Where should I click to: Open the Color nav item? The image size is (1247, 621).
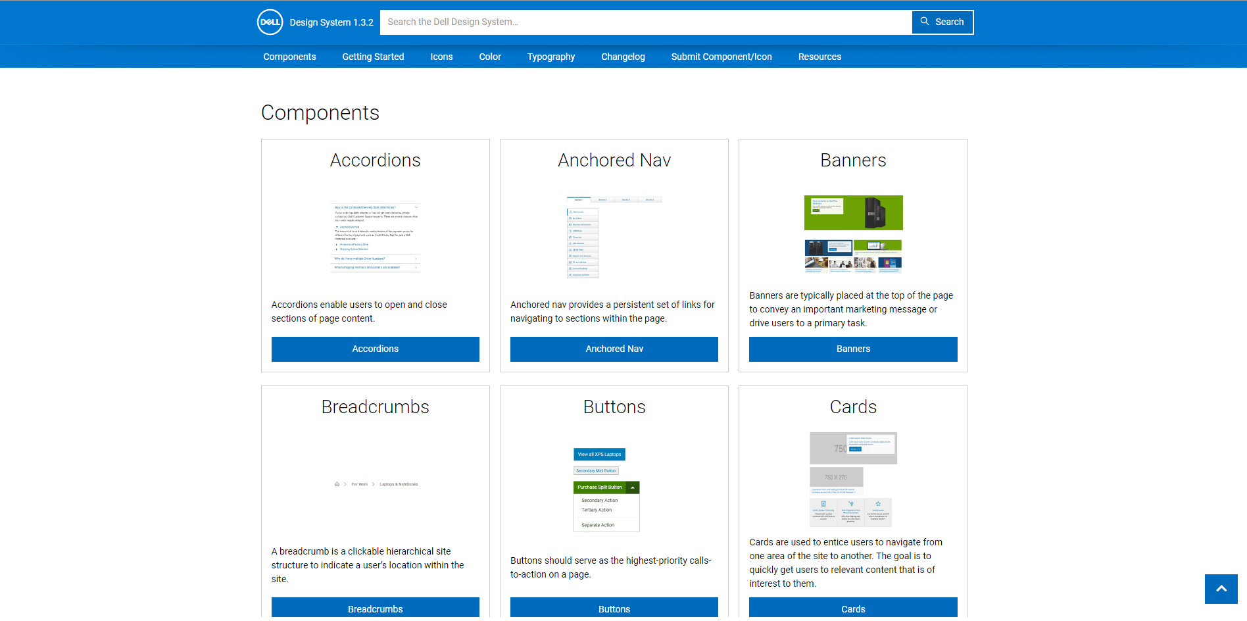tap(490, 57)
